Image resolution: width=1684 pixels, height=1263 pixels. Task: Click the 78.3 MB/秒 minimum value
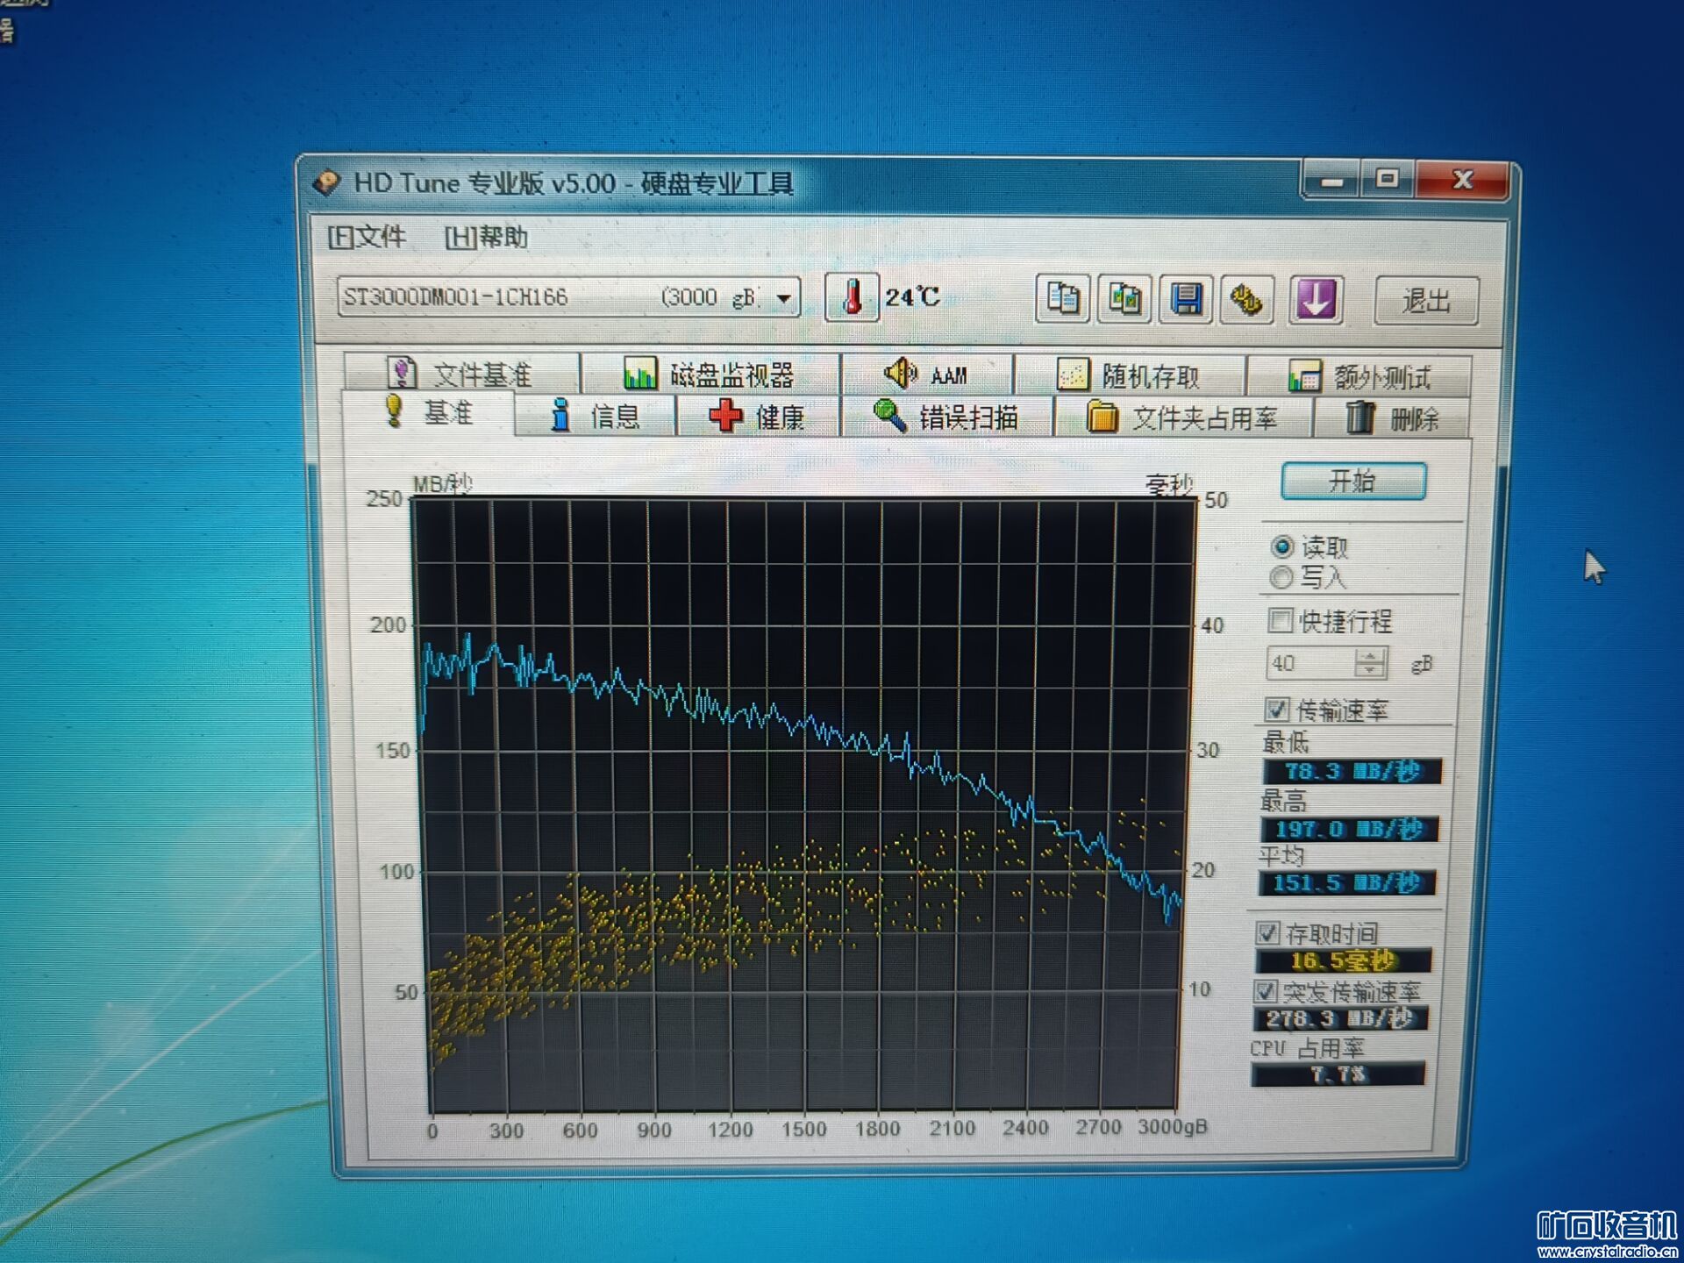click(1352, 772)
